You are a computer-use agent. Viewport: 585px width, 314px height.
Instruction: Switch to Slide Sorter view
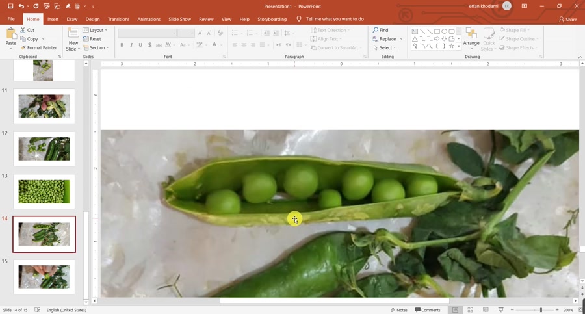pos(470,310)
